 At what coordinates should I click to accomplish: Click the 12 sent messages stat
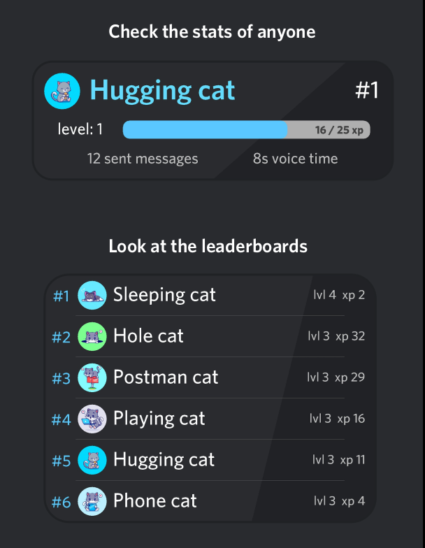tap(143, 159)
